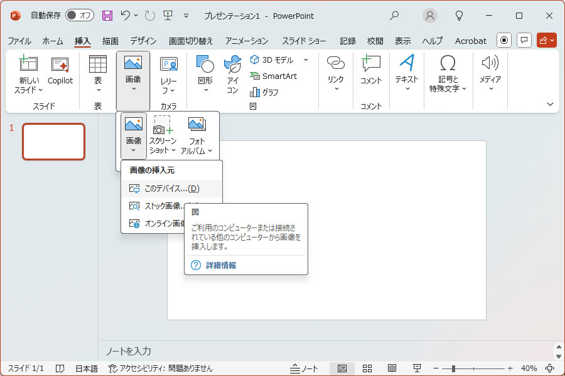
Task: Open the 画面切り替え tab
Action: pyautogui.click(x=191, y=41)
